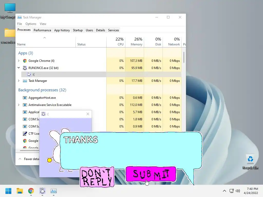Sort by the Disk column header
The image size is (263, 197).
[x=153, y=41]
